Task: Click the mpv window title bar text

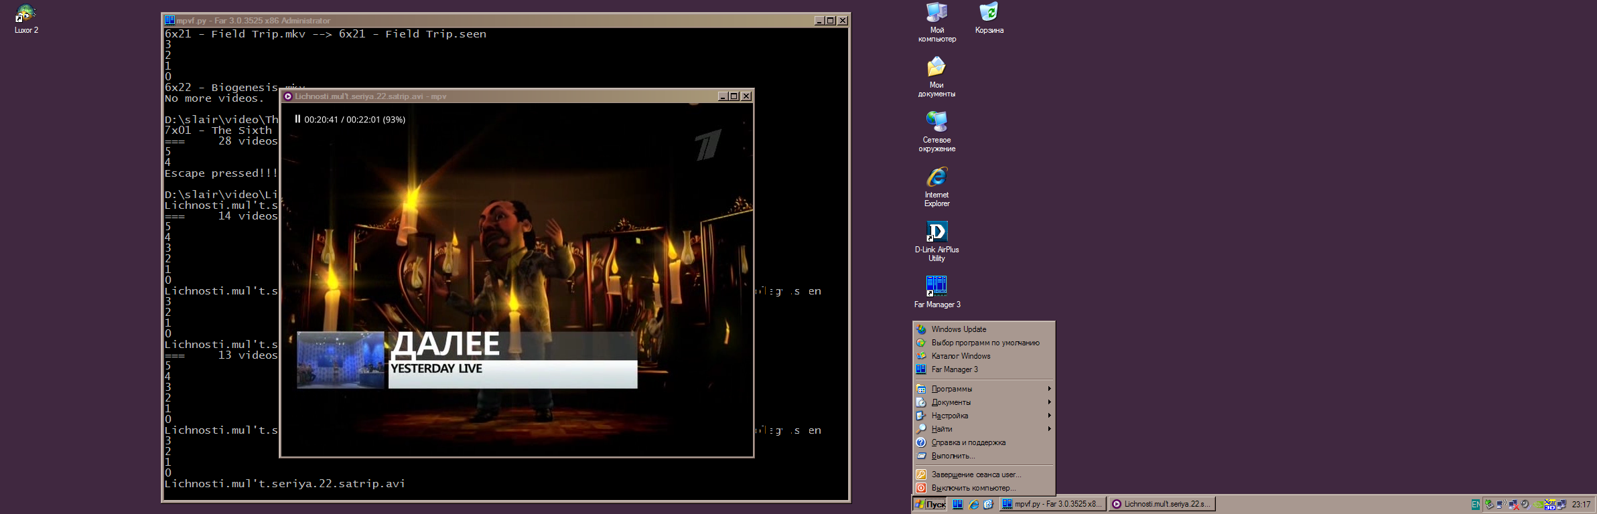Action: tap(370, 96)
